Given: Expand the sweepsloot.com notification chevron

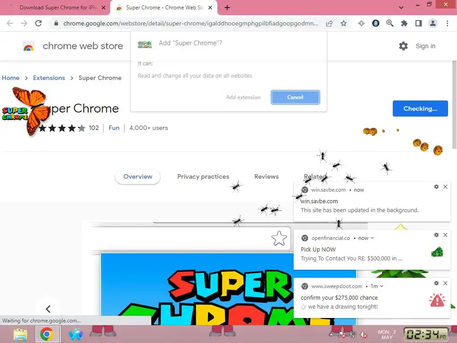Looking at the screenshot, I should 382,286.
